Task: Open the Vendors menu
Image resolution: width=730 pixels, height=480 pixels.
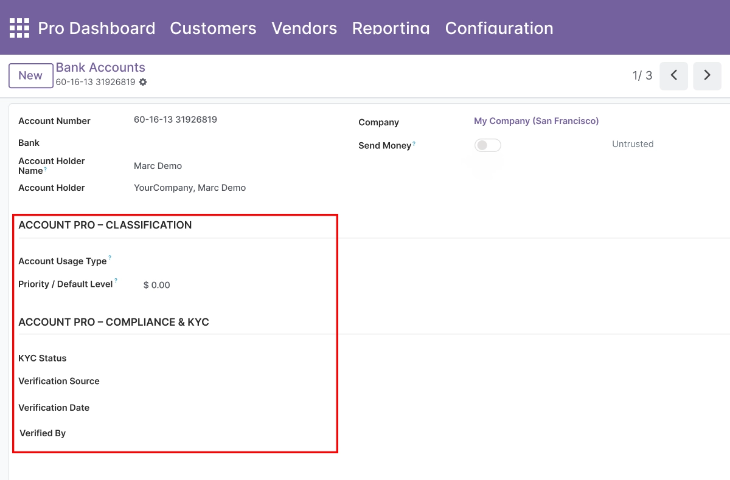Action: [x=304, y=28]
